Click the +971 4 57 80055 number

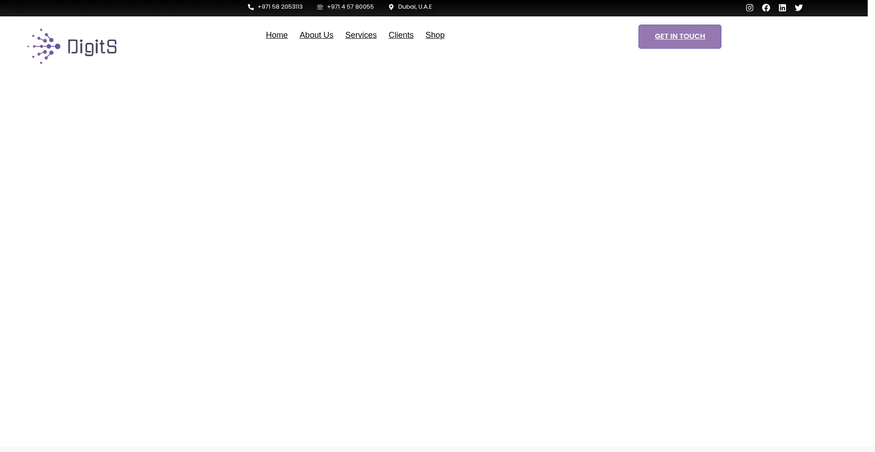(350, 7)
